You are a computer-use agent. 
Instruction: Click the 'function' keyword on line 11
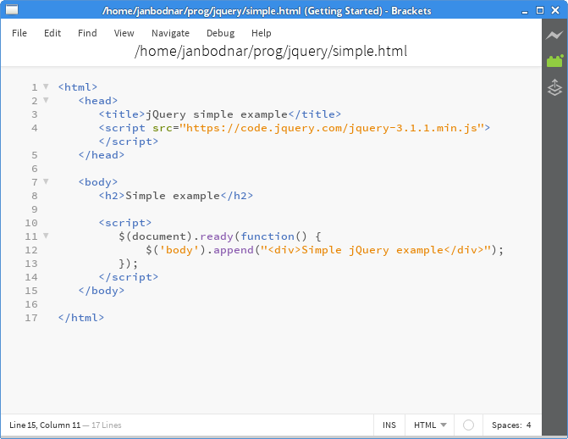267,236
